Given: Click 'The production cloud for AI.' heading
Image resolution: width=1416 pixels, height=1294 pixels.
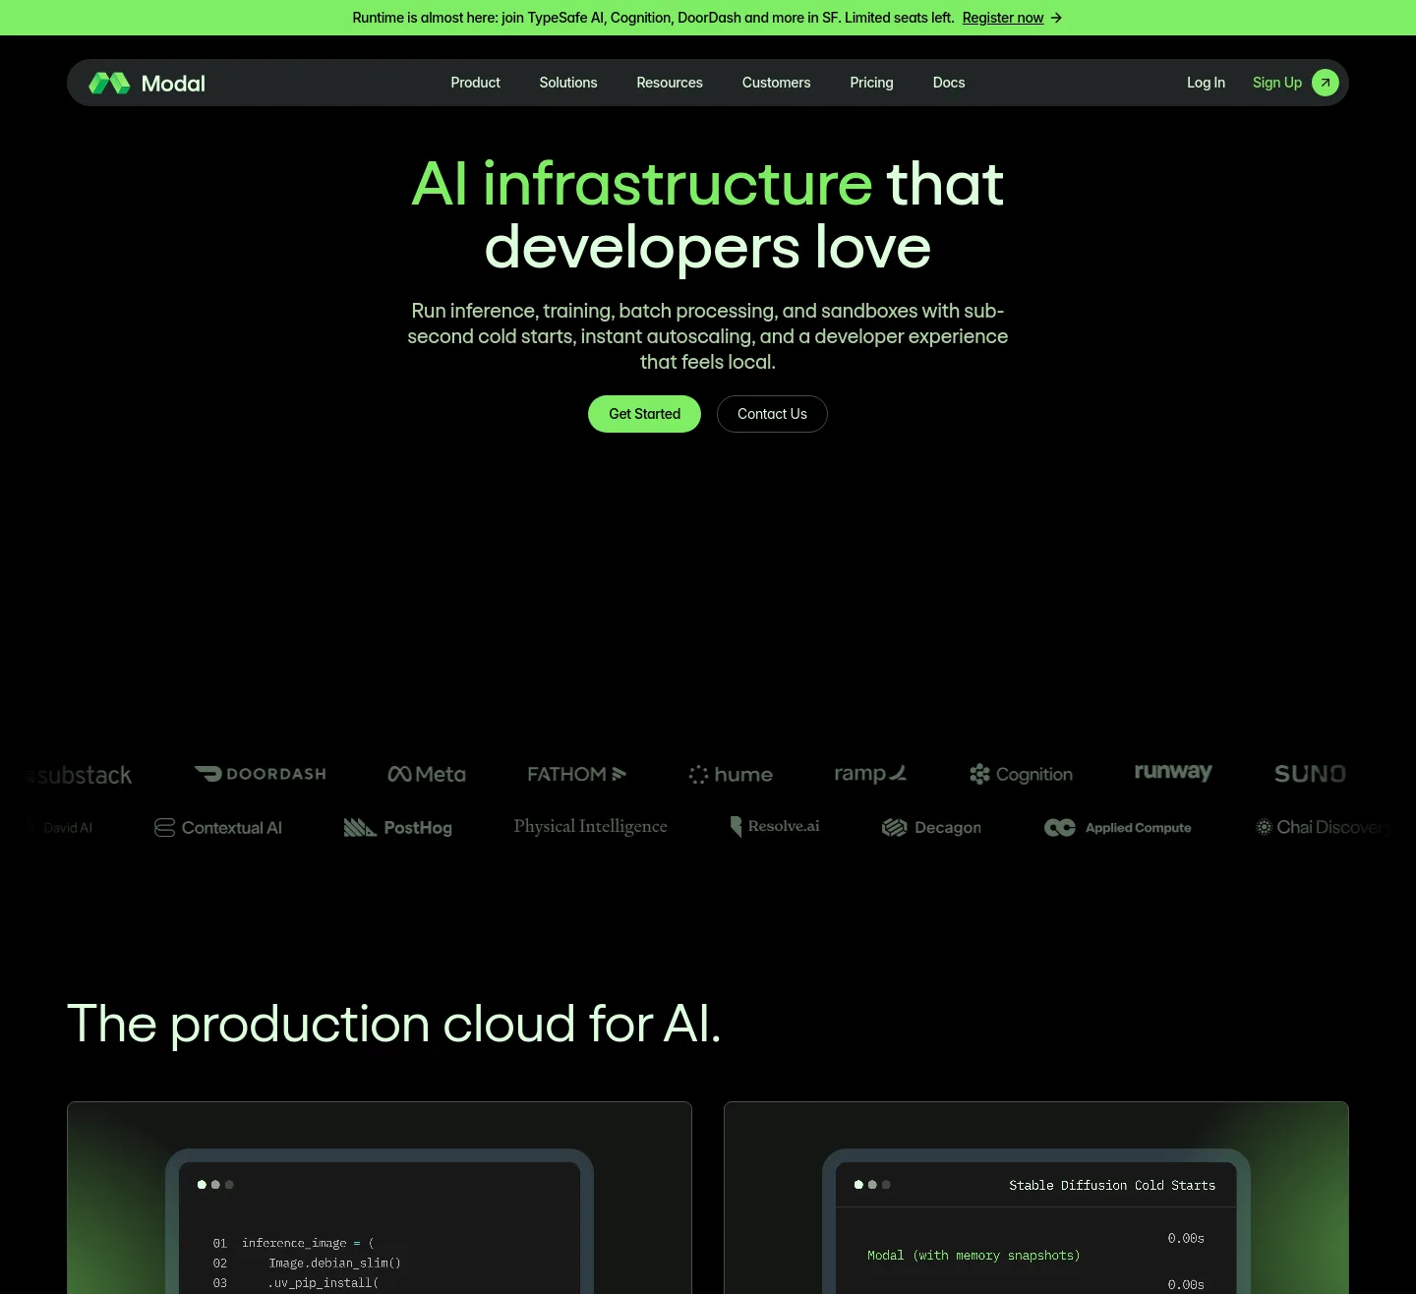Looking at the screenshot, I should coord(394,1024).
